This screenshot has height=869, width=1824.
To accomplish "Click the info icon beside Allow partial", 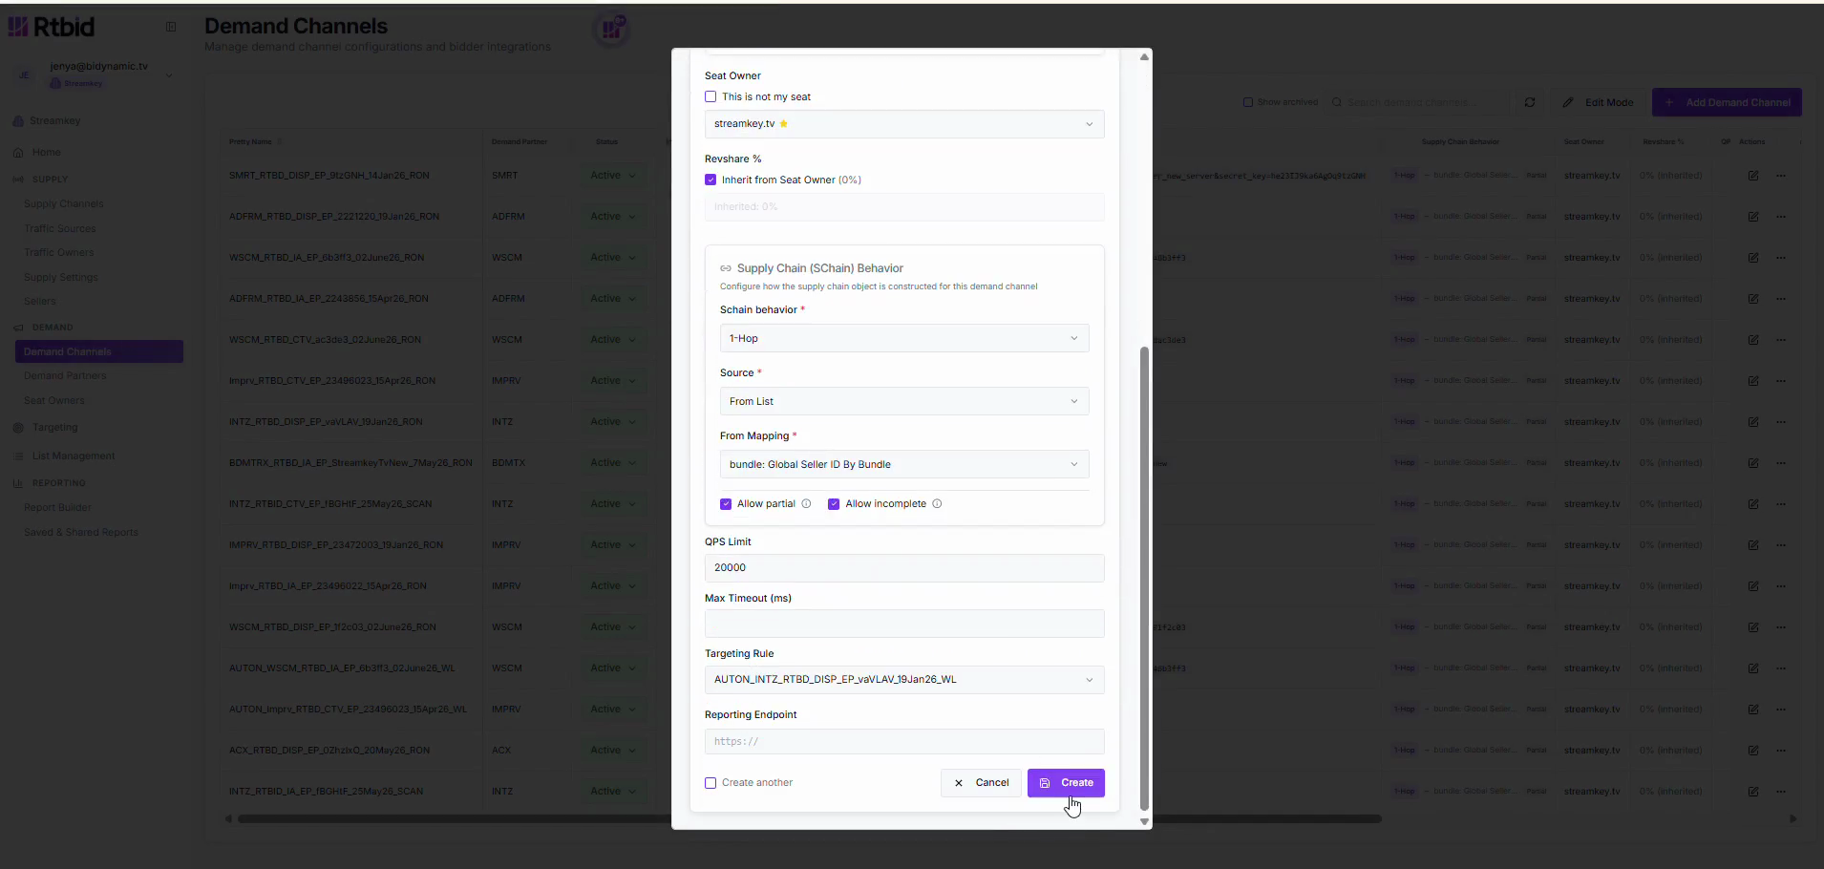I will (x=806, y=504).
